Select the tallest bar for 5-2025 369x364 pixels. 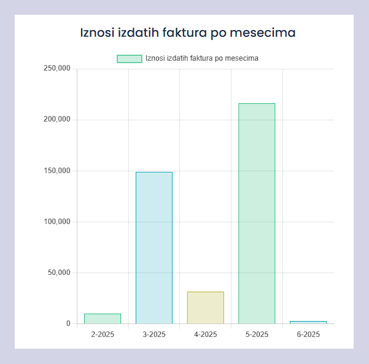pyautogui.click(x=257, y=213)
